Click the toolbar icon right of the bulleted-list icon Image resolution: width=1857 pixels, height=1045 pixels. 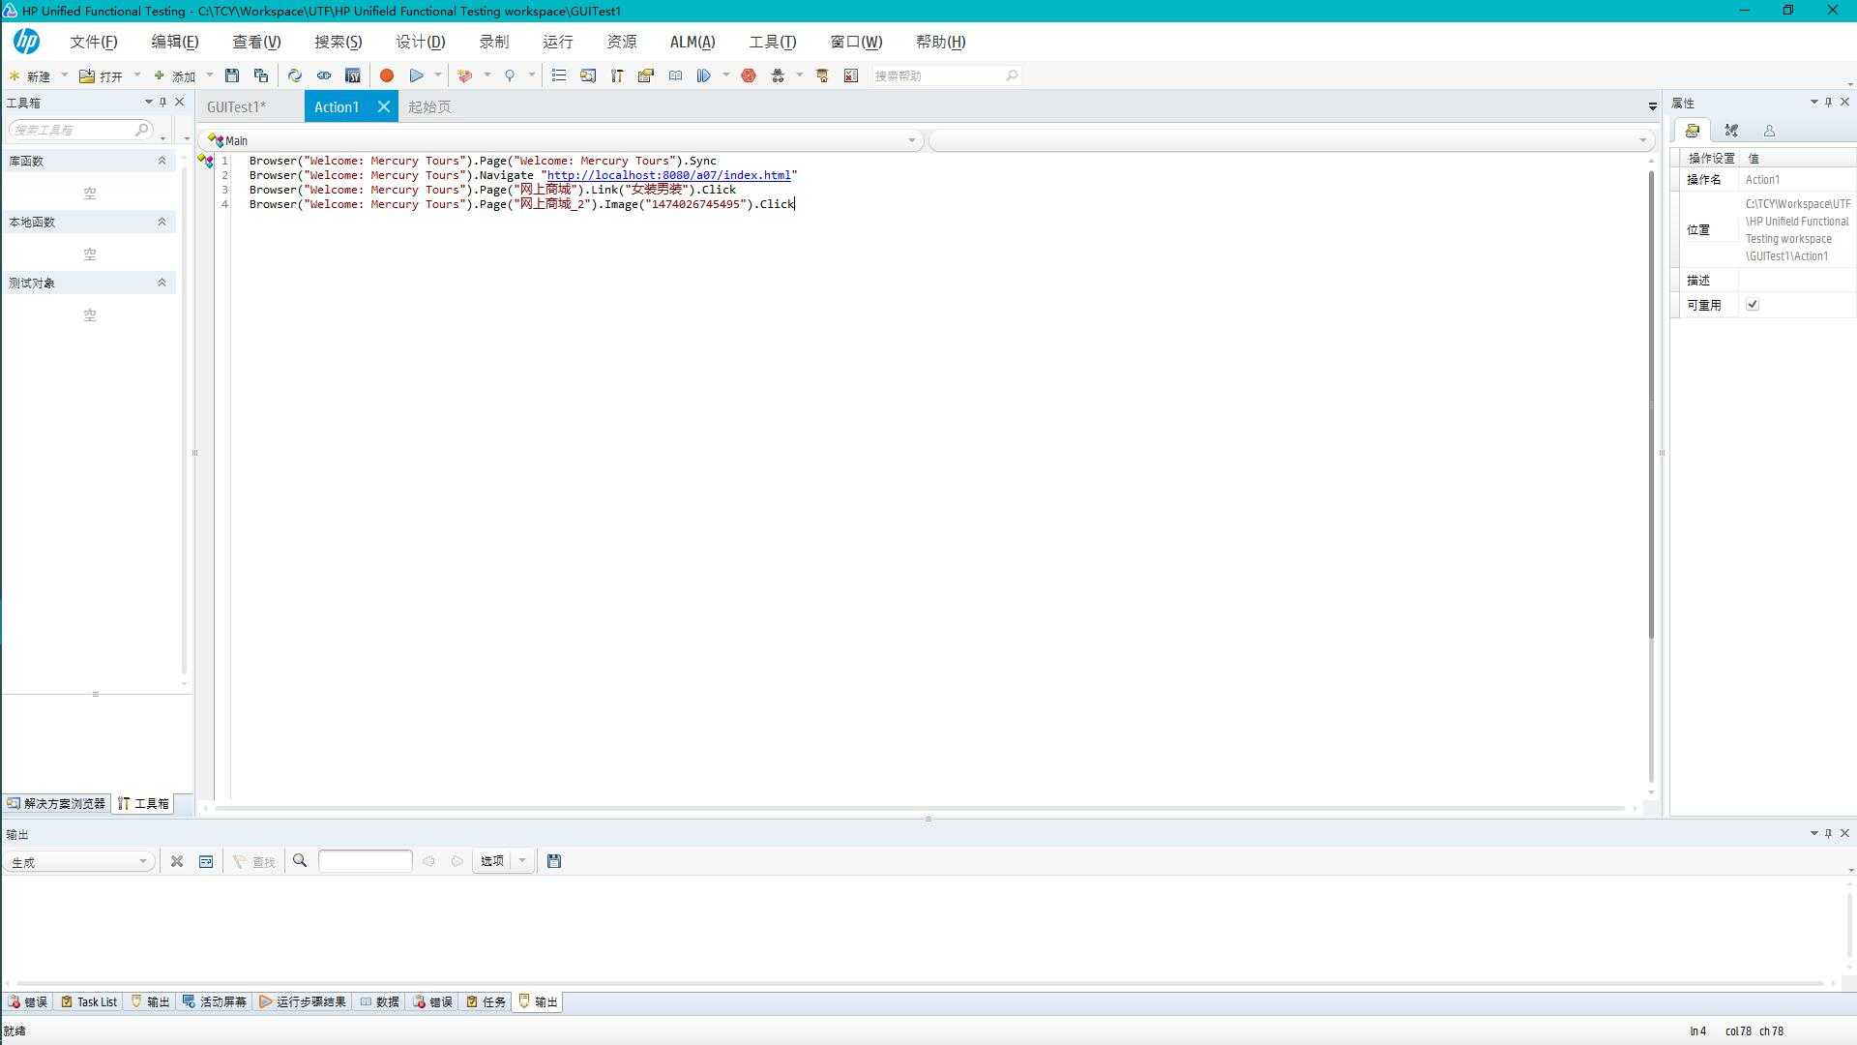(x=588, y=75)
